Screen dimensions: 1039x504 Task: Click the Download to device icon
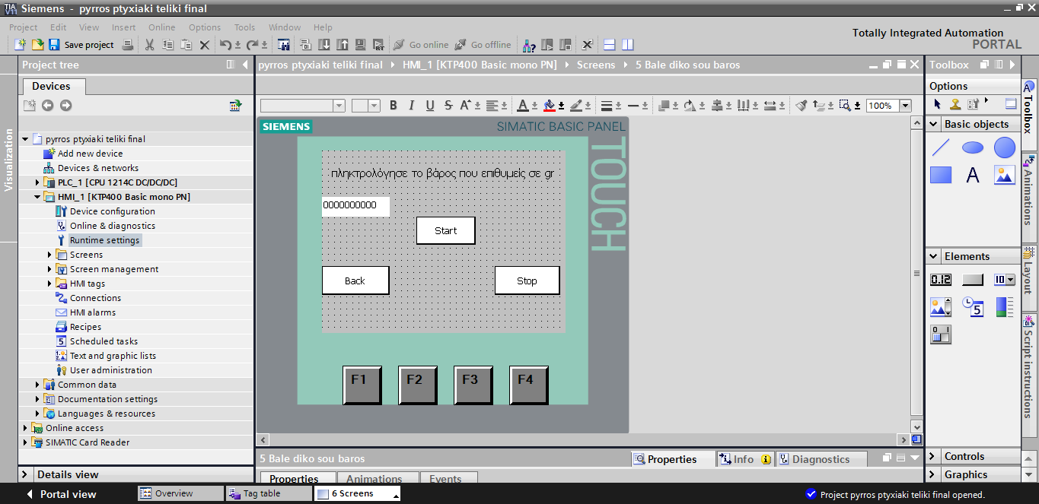[323, 45]
